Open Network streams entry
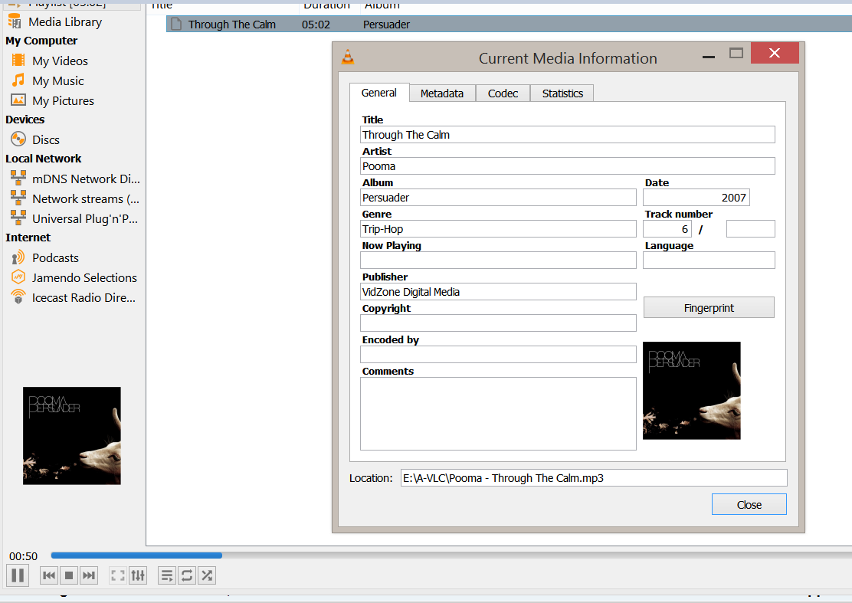 pos(75,198)
